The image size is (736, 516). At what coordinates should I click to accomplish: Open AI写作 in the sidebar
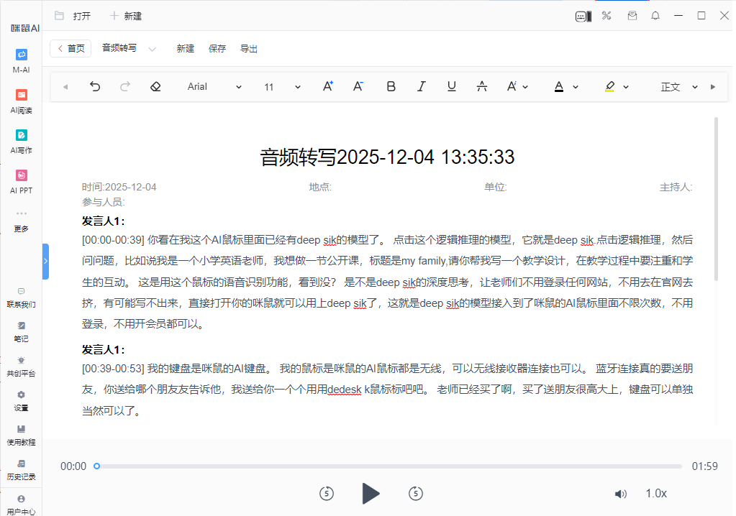22,141
